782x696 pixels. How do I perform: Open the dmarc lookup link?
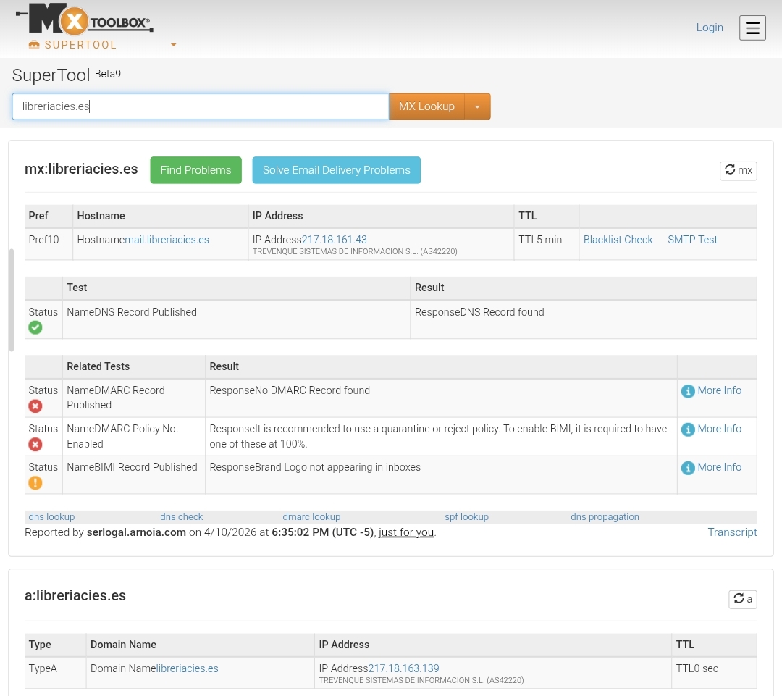(x=311, y=516)
